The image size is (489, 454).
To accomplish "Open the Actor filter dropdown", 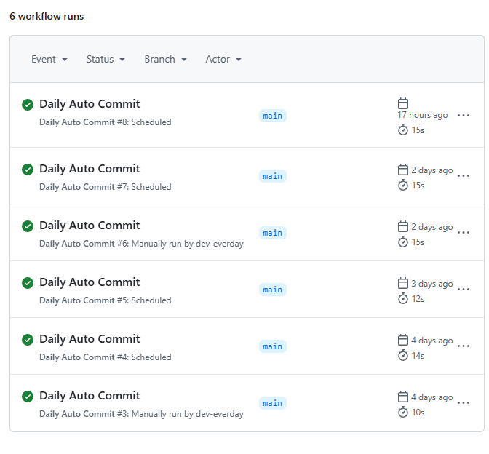I will click(223, 59).
